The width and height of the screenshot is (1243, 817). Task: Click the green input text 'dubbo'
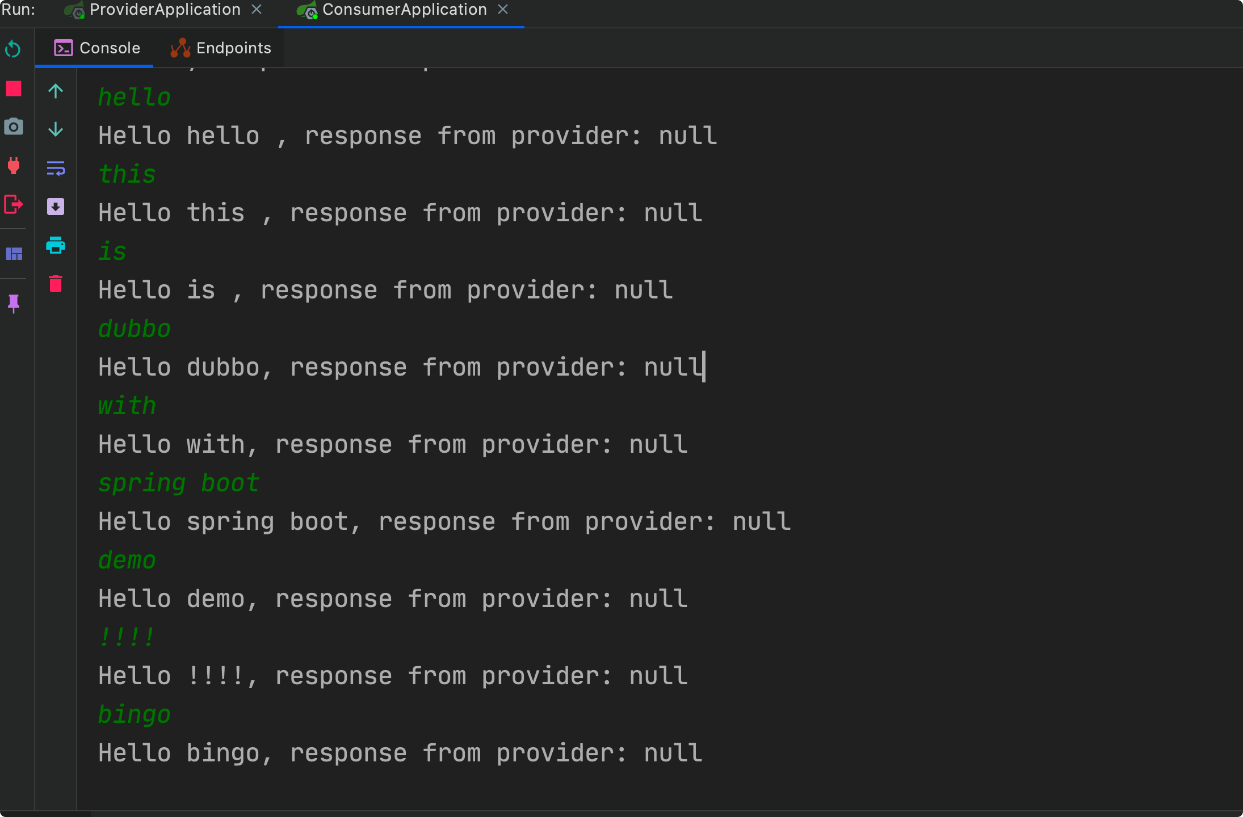coord(135,329)
